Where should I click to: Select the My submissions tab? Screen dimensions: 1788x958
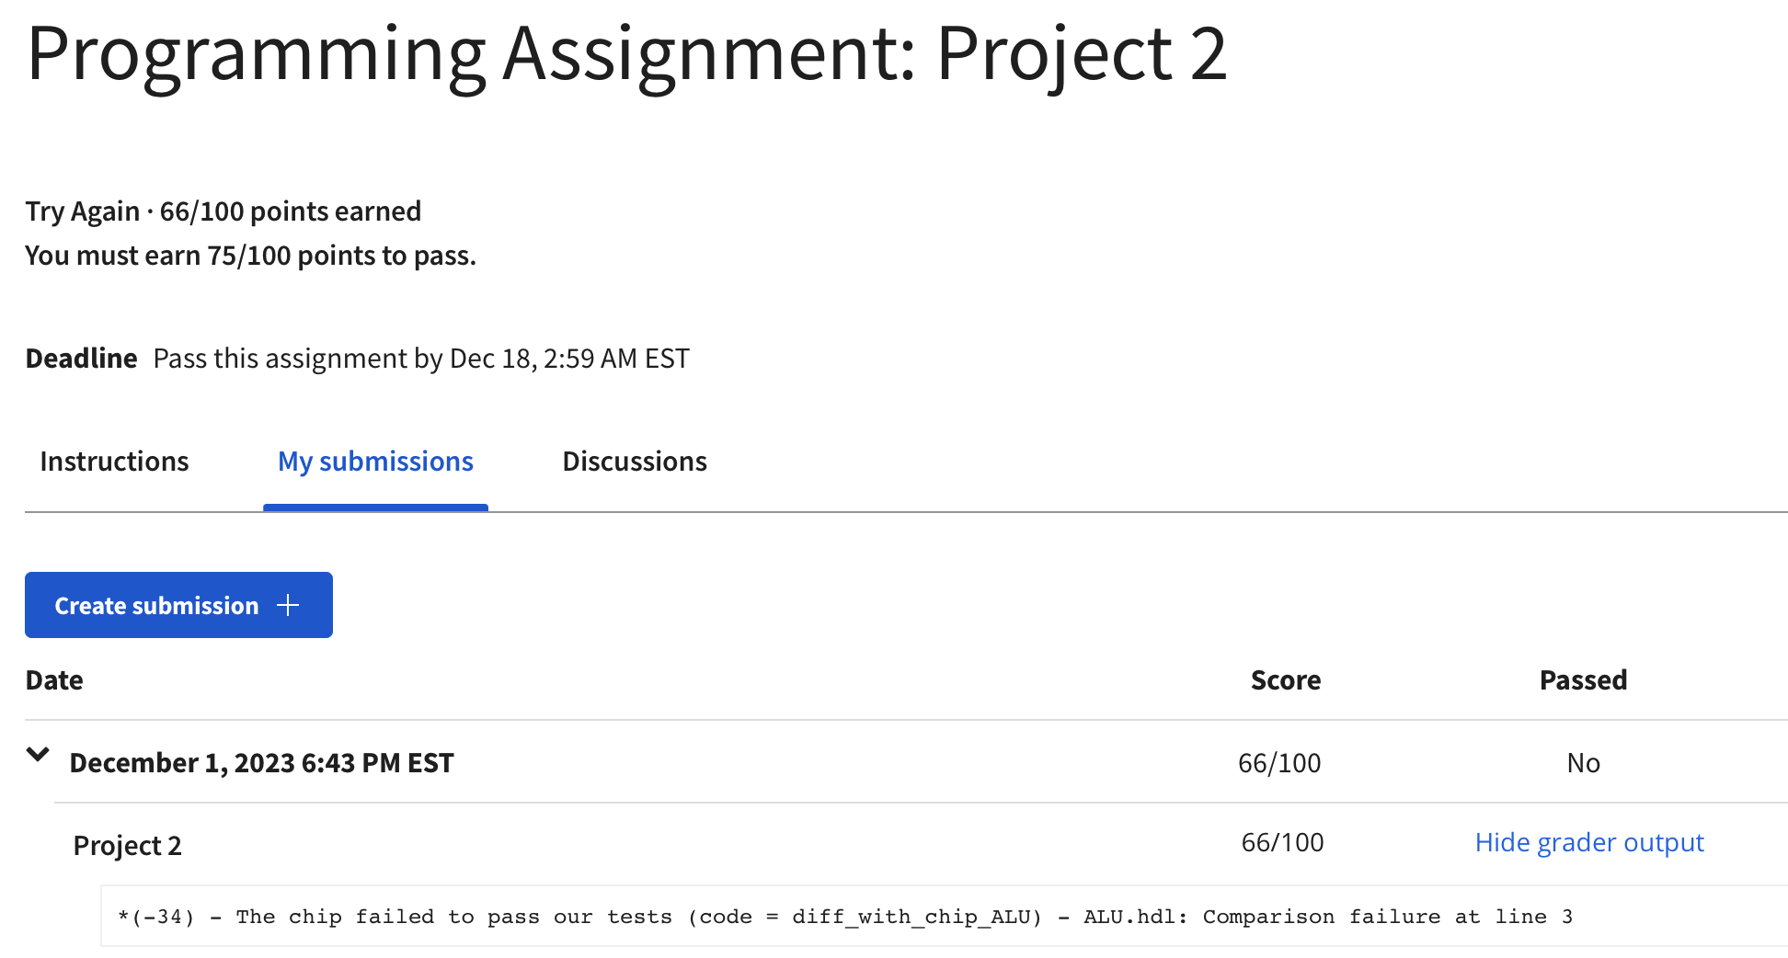pyautogui.click(x=375, y=462)
